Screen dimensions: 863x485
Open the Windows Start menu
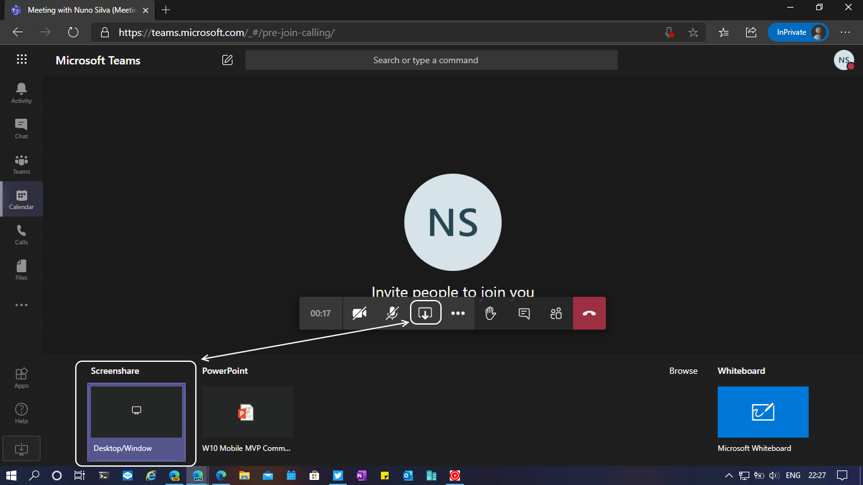pyautogui.click(x=11, y=476)
